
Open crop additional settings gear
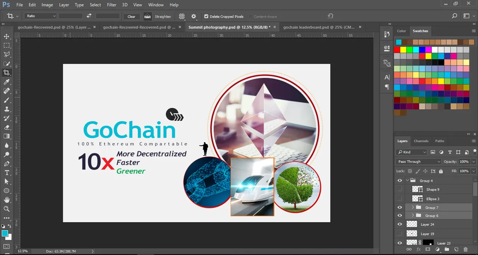tap(193, 16)
